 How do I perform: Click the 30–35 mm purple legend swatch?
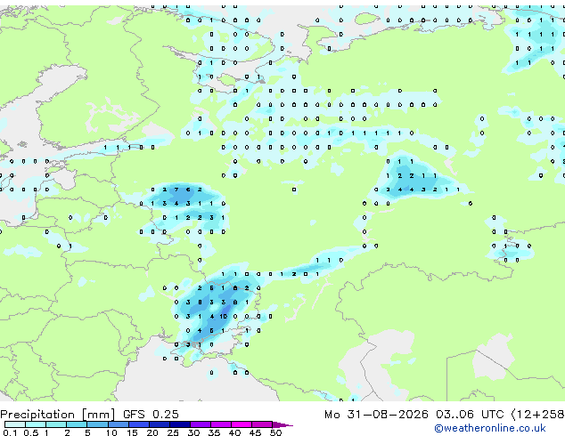[x=200, y=424]
